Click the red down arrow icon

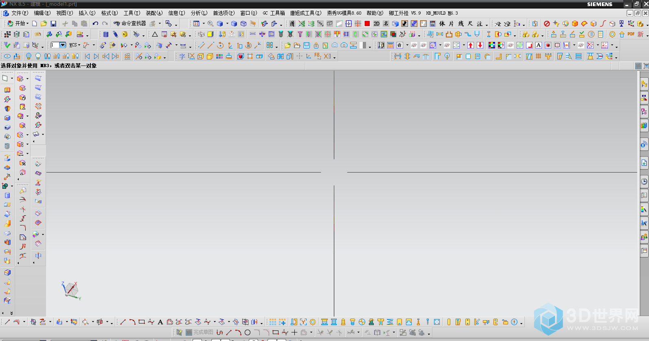480,45
